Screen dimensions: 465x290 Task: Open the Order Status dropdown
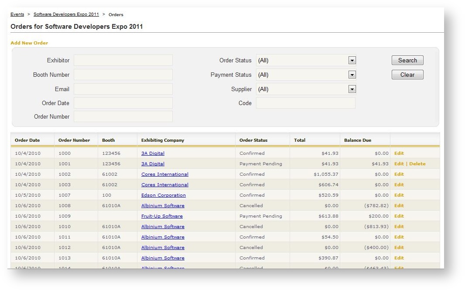click(x=352, y=60)
